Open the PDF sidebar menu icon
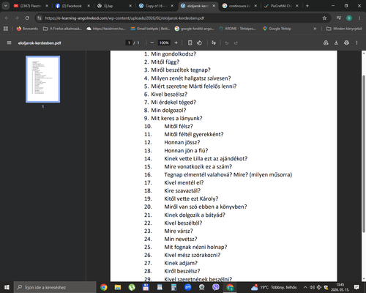This screenshot has width=366, height=293. pyautogui.click(x=9, y=42)
